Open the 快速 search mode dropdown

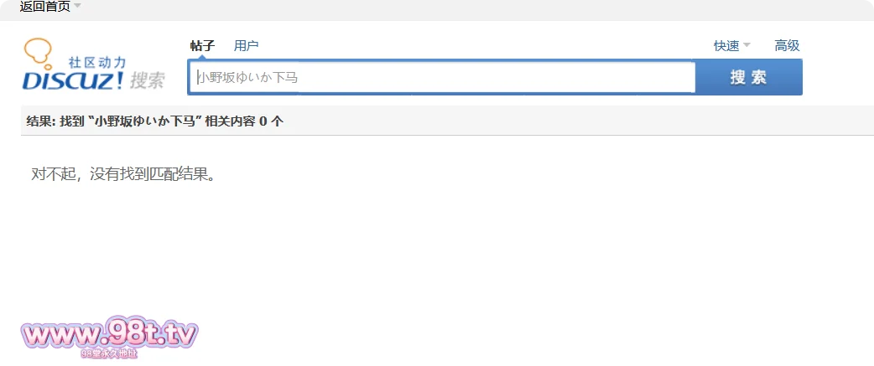point(726,45)
